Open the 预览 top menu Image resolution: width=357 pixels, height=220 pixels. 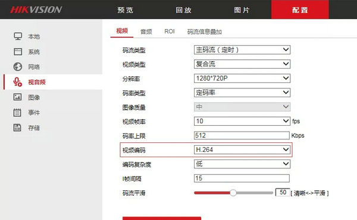pyautogui.click(x=125, y=10)
